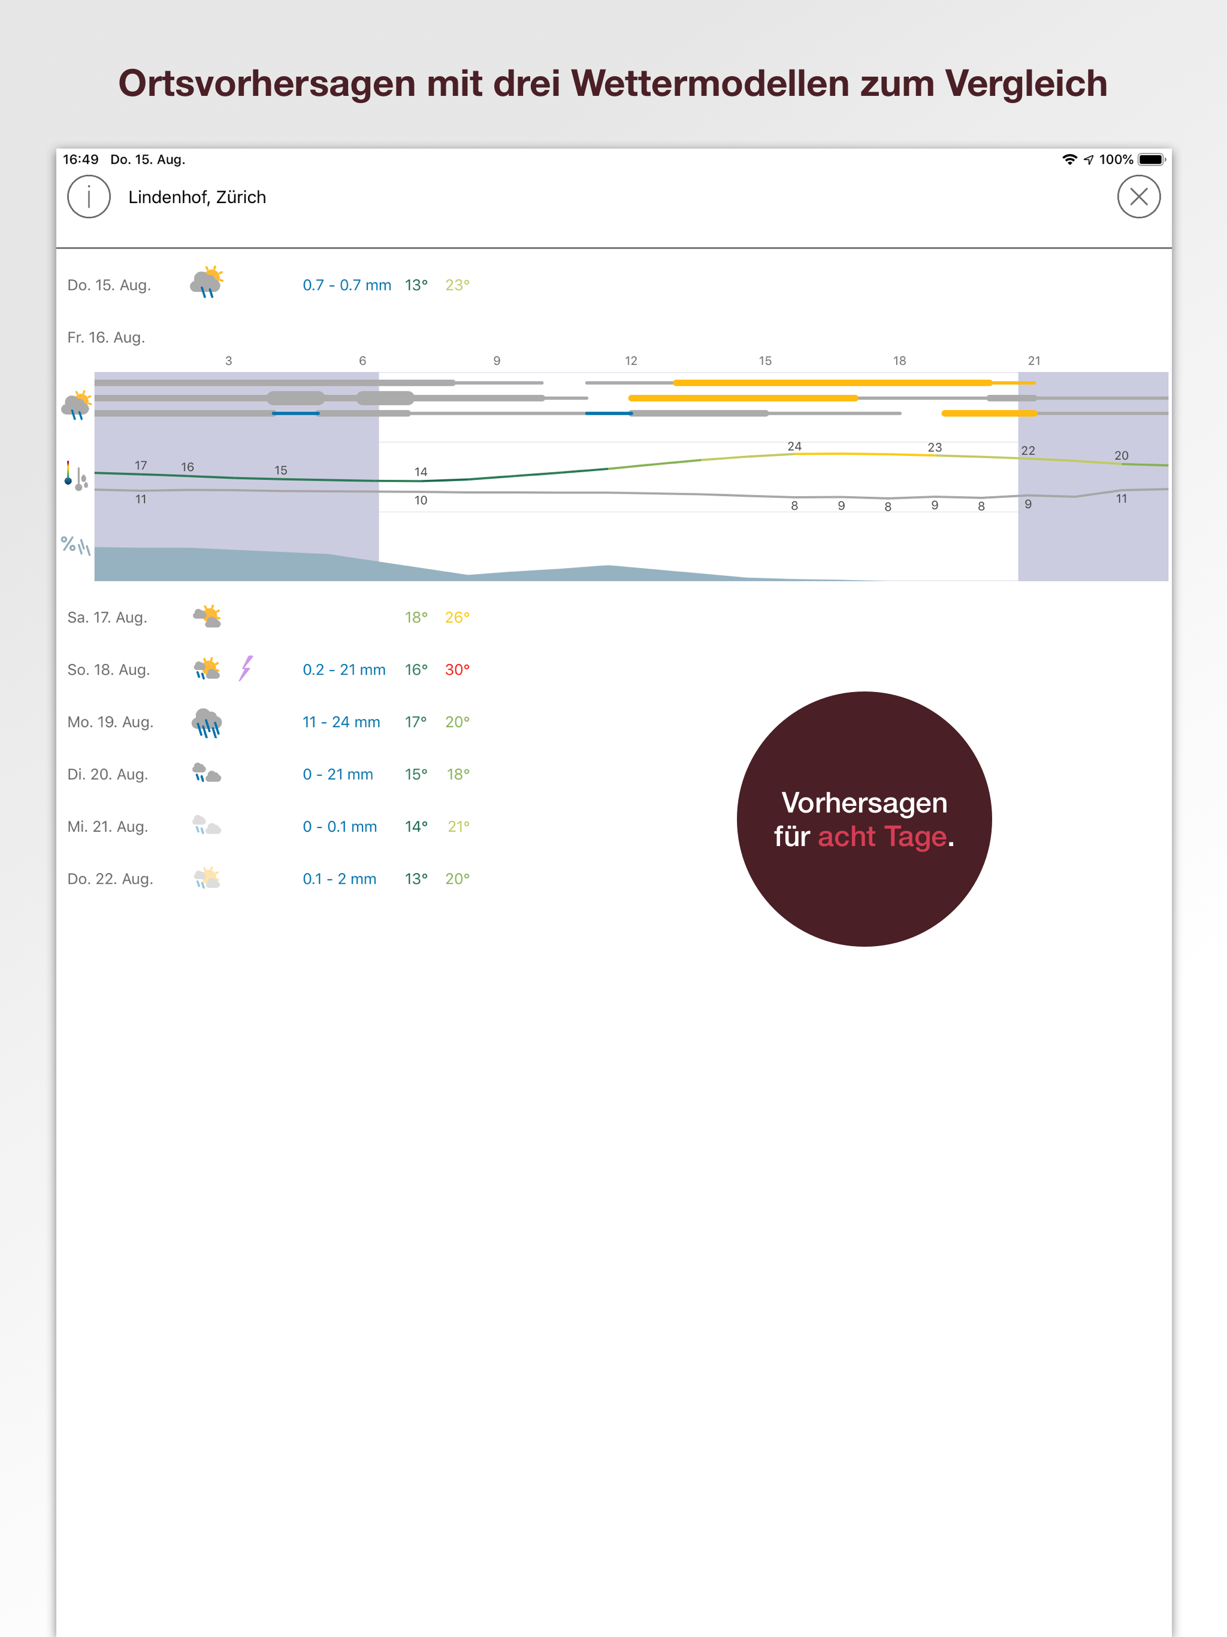Close the Lindenhof forecast view
Screen dimensions: 1227x1637
coord(1138,197)
